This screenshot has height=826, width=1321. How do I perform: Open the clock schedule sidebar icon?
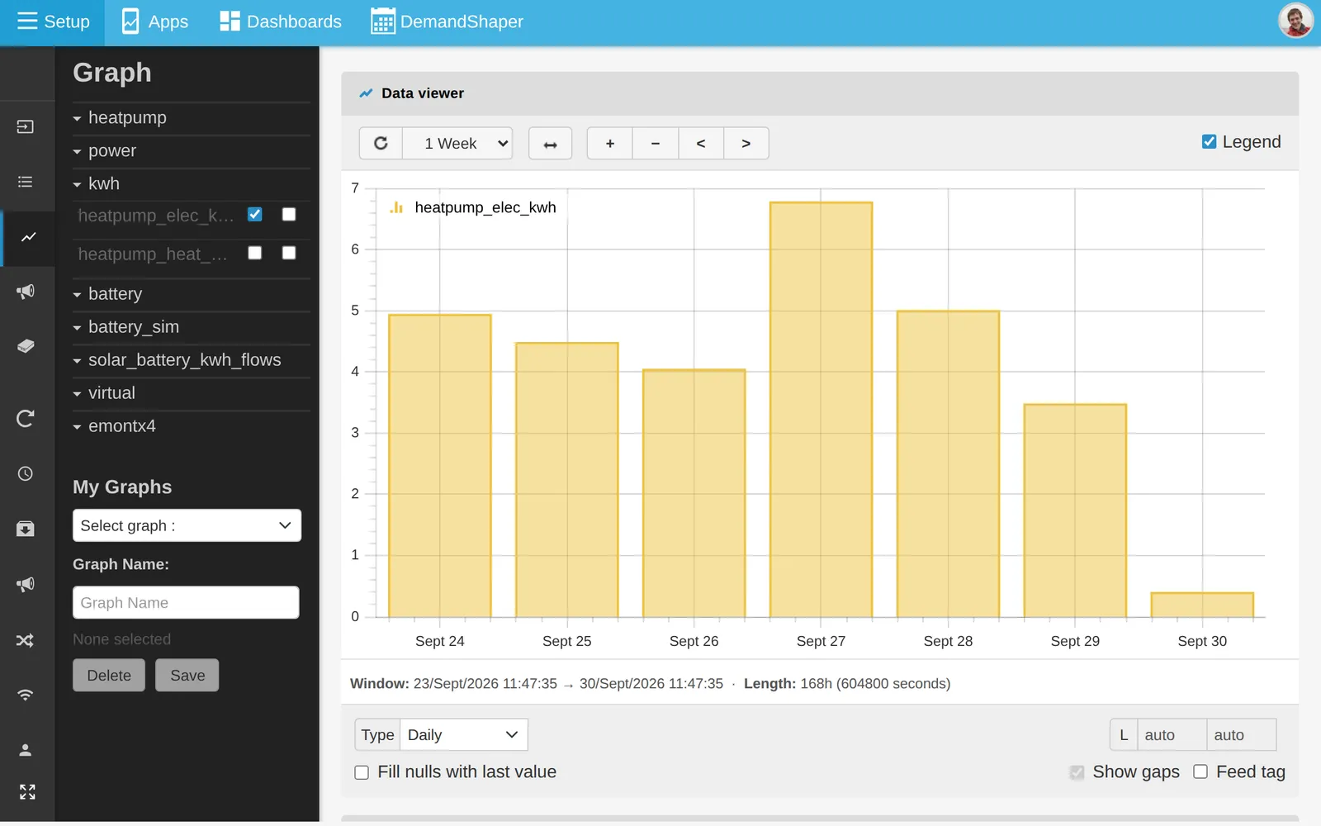click(26, 473)
